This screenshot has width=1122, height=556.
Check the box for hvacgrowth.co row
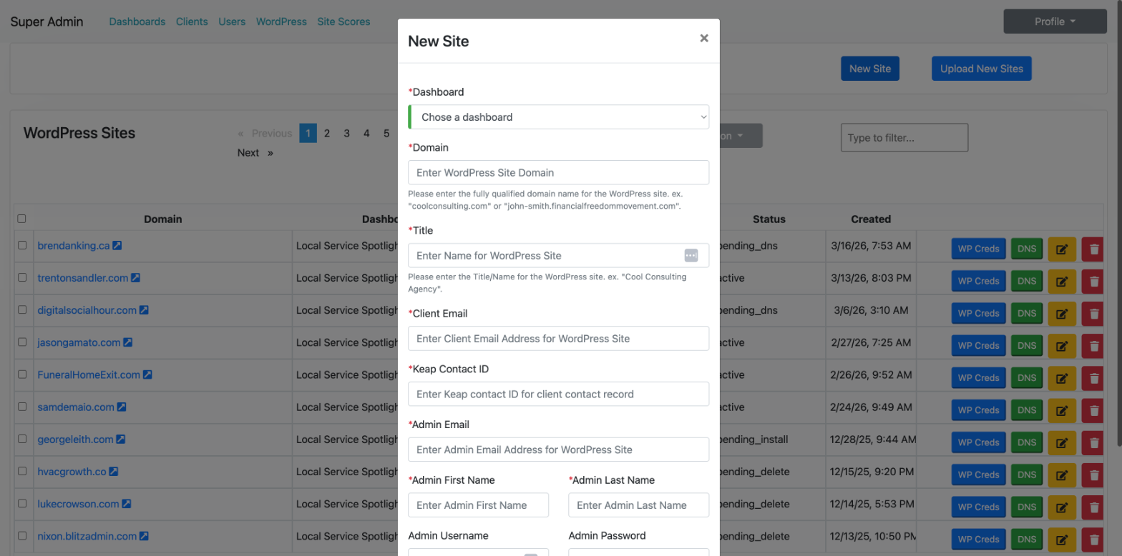click(22, 472)
